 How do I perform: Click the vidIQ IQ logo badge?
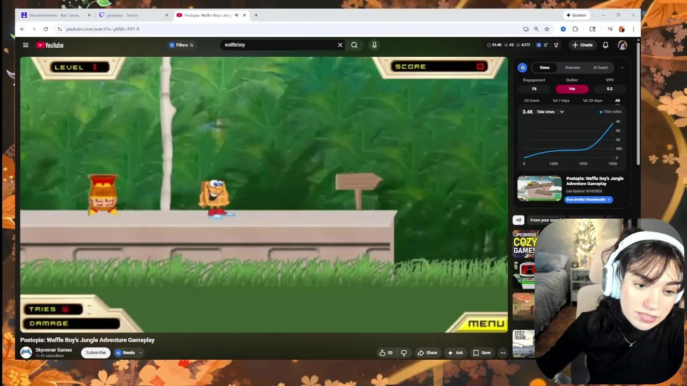pos(522,68)
